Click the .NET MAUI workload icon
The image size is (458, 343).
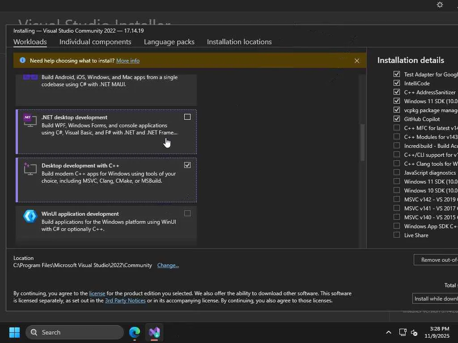[30, 77]
